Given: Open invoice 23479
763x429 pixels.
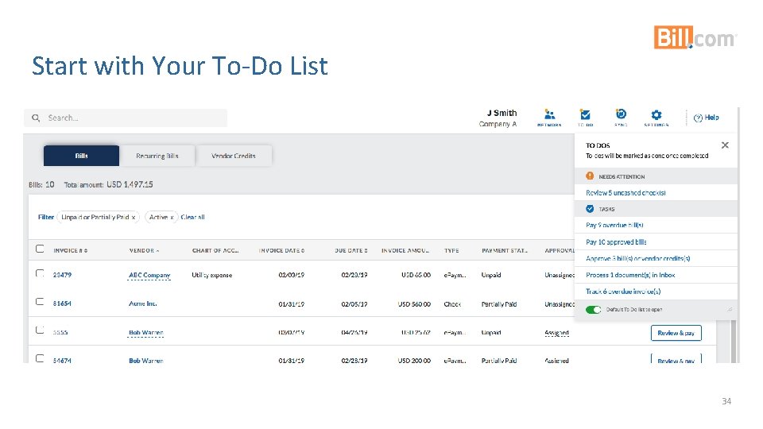Looking at the screenshot, I should tap(62, 275).
